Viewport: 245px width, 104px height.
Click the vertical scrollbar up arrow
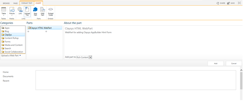(x=241, y=70)
